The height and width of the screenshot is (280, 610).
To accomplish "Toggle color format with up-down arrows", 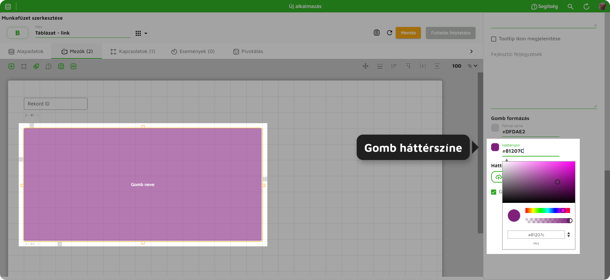I will coord(569,235).
